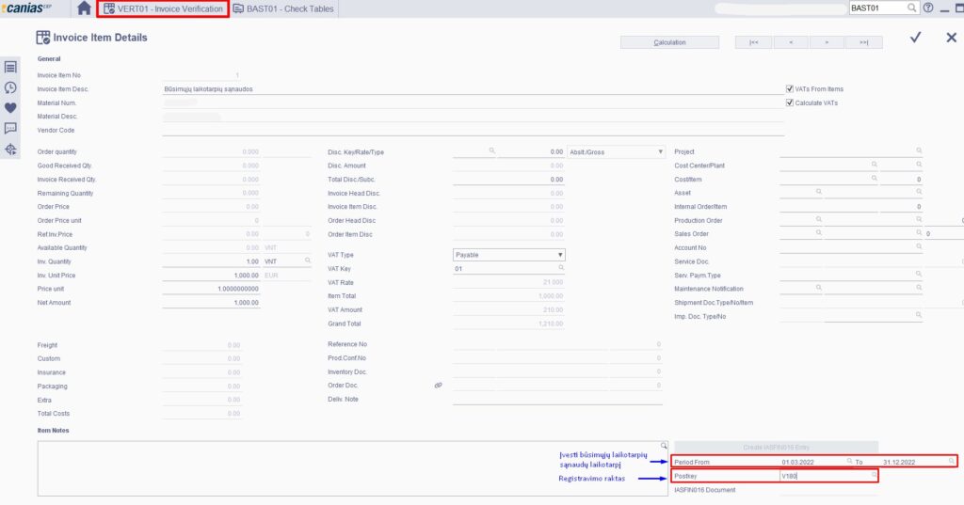This screenshot has width=964, height=505.
Task: Toggle the Calculate VATs checkbox
Action: pyautogui.click(x=789, y=103)
